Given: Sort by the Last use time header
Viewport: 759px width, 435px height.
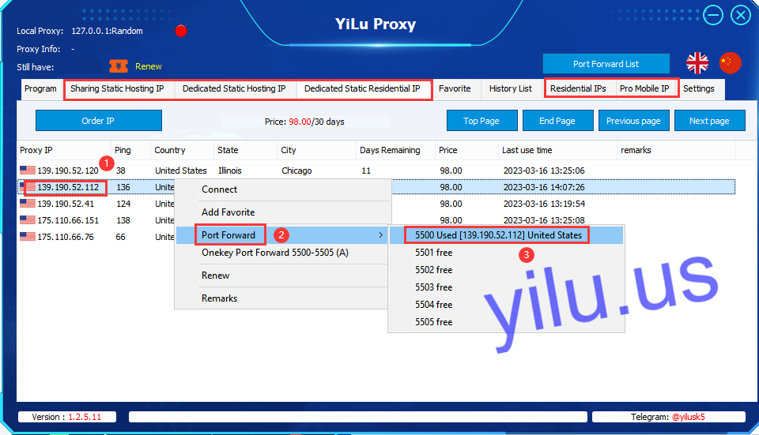Looking at the screenshot, I should (x=557, y=150).
